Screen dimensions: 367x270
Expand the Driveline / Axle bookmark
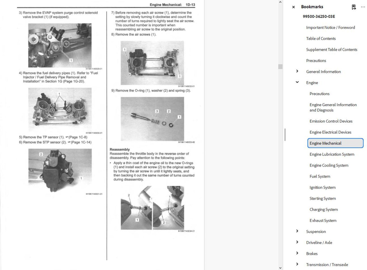click(x=297, y=242)
